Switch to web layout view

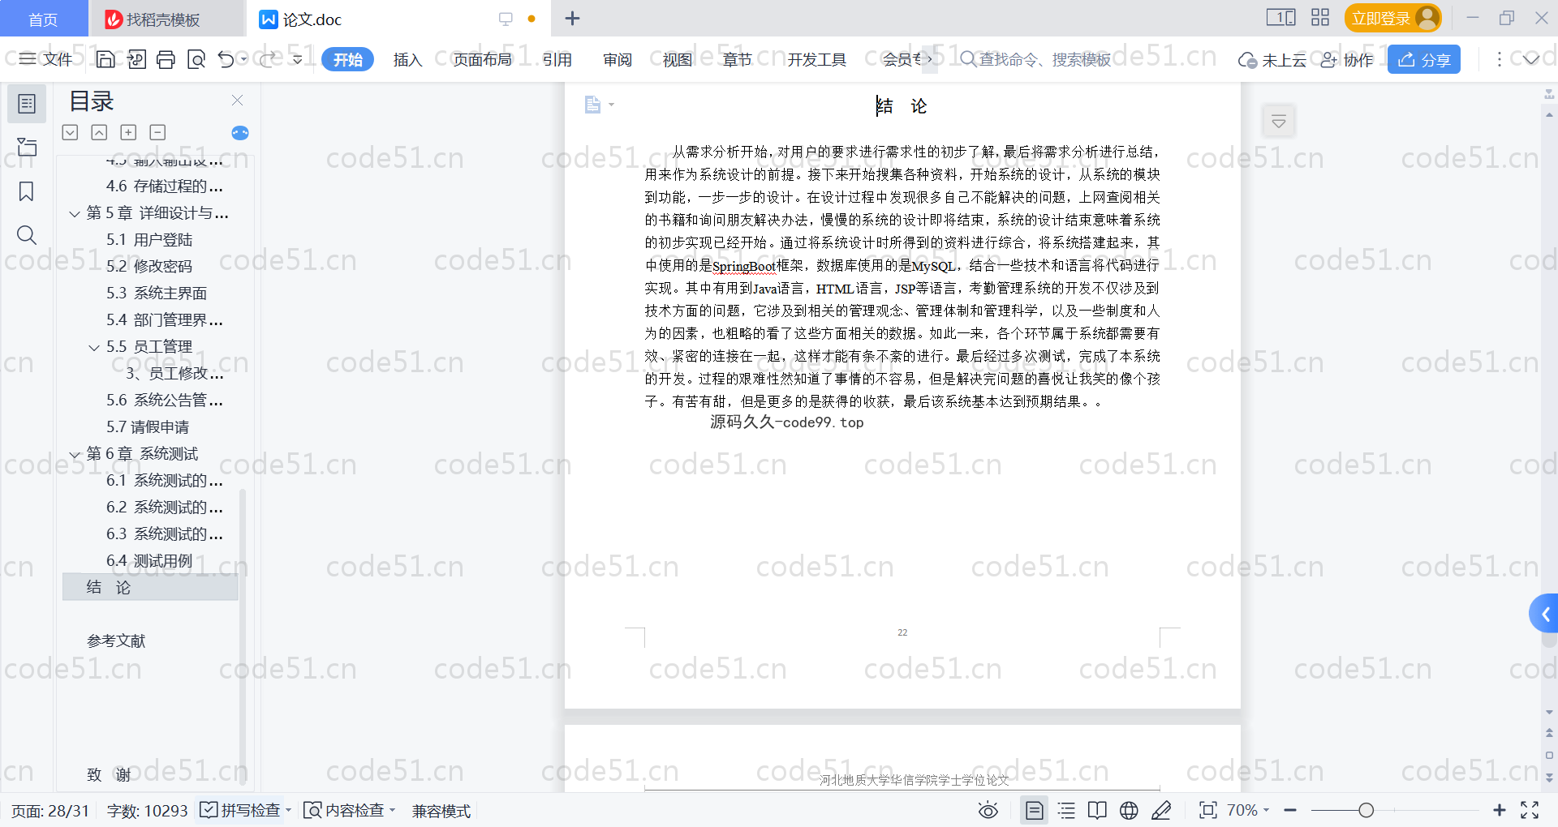tap(1129, 810)
